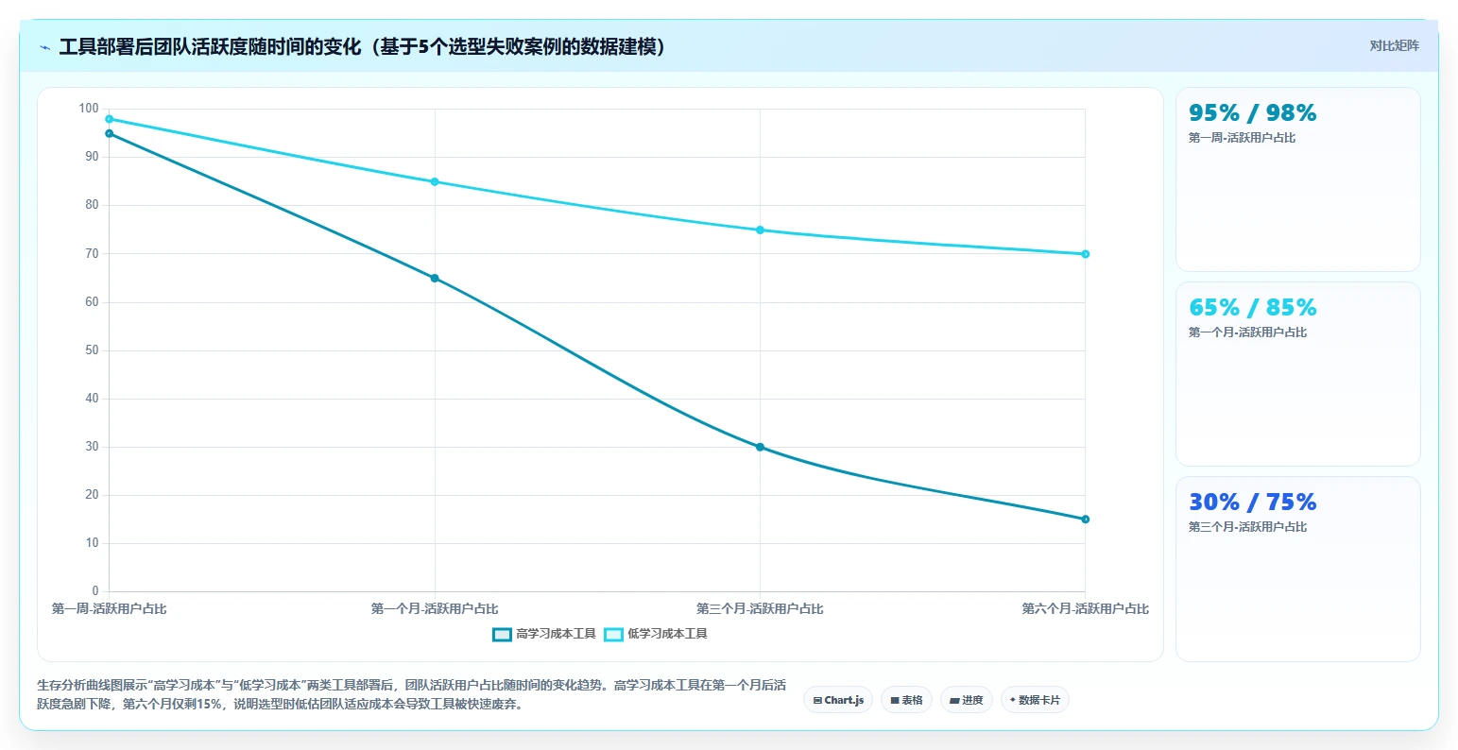1458x750 pixels.
Task: Click the y-axis value 50
Action: [92, 350]
